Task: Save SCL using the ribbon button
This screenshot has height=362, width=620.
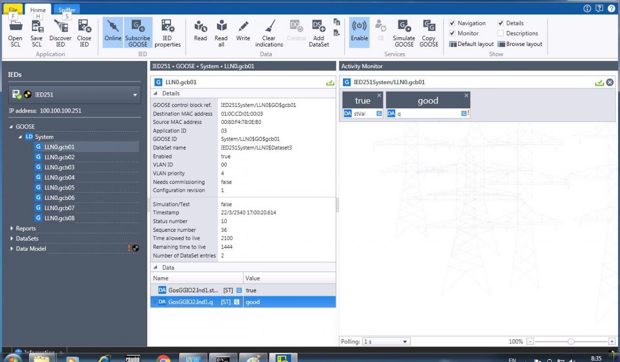Action: click(37, 33)
